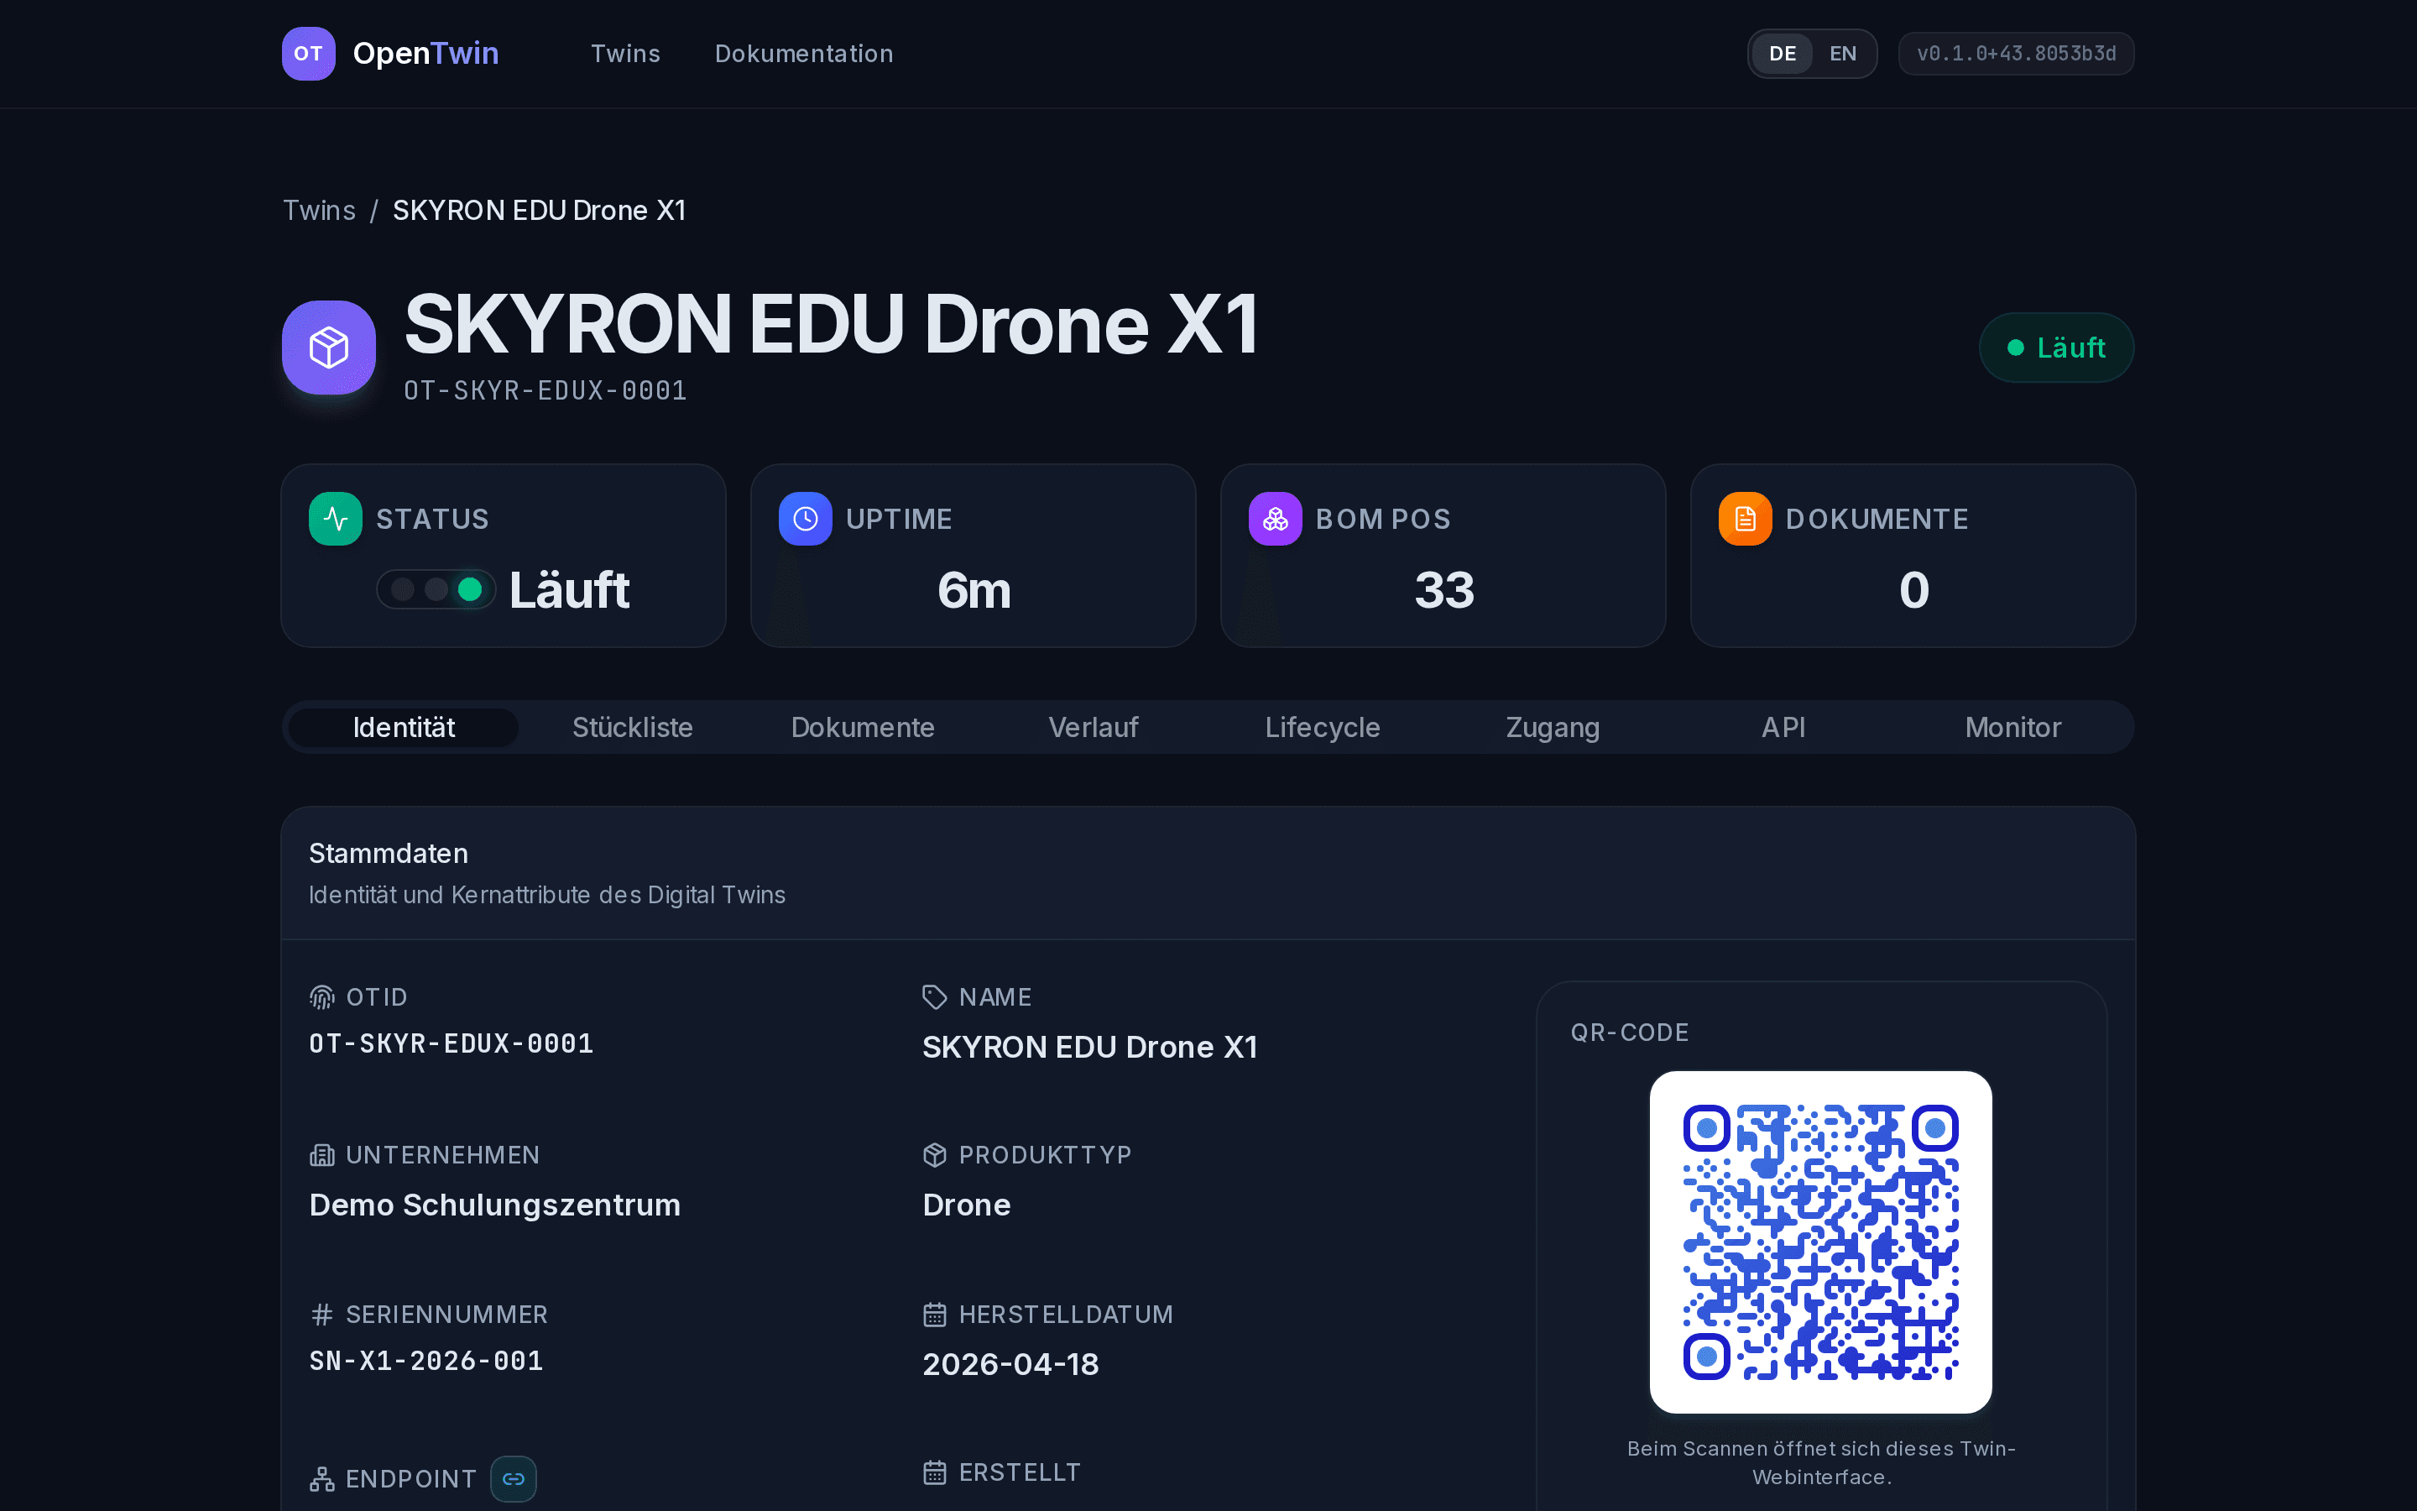Click the fingerprint icon beside OTID
2417x1511 pixels.
321,997
